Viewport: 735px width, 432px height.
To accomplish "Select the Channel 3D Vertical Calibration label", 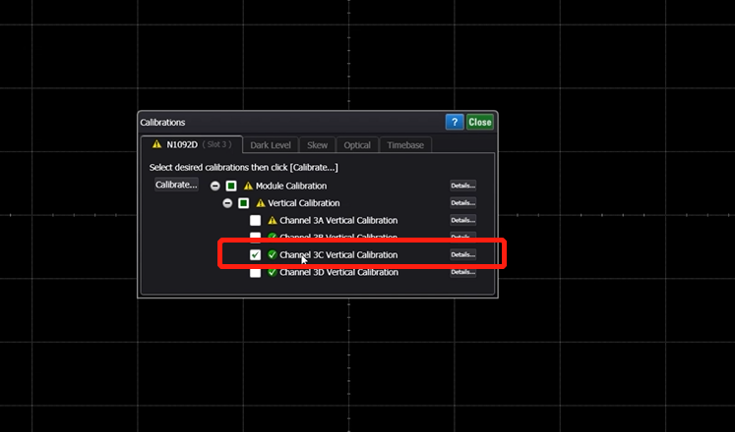I will tap(338, 272).
